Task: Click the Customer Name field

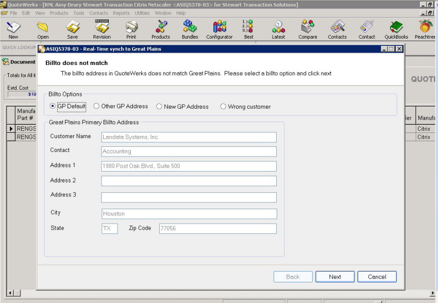Action: click(x=189, y=137)
